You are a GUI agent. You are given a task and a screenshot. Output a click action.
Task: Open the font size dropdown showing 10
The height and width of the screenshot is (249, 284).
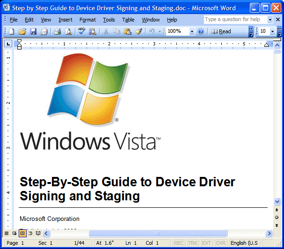click(273, 31)
